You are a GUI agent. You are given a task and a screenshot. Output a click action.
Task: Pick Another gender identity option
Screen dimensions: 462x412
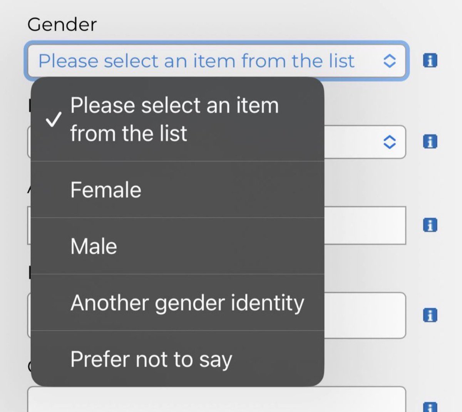[x=177, y=302]
